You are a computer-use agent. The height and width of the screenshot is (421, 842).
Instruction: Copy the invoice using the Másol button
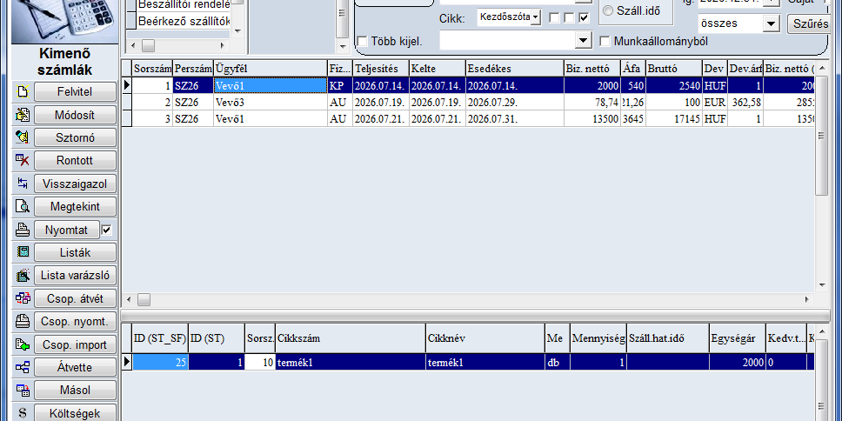tap(75, 391)
